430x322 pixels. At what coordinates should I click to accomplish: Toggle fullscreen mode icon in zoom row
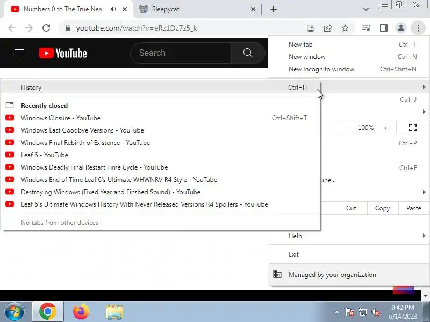coord(413,128)
